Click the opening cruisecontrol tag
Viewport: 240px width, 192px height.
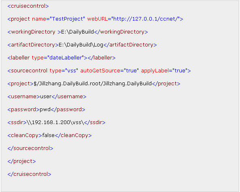[28, 6]
